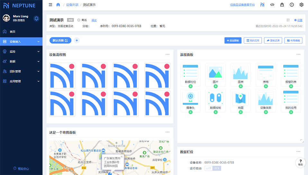Select the 默认页面 tab
The width and height of the screenshot is (308, 175).
pyautogui.click(x=60, y=40)
